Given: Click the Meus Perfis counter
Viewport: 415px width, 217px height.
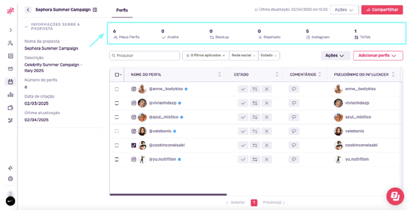Looking at the screenshot, I should (126, 34).
